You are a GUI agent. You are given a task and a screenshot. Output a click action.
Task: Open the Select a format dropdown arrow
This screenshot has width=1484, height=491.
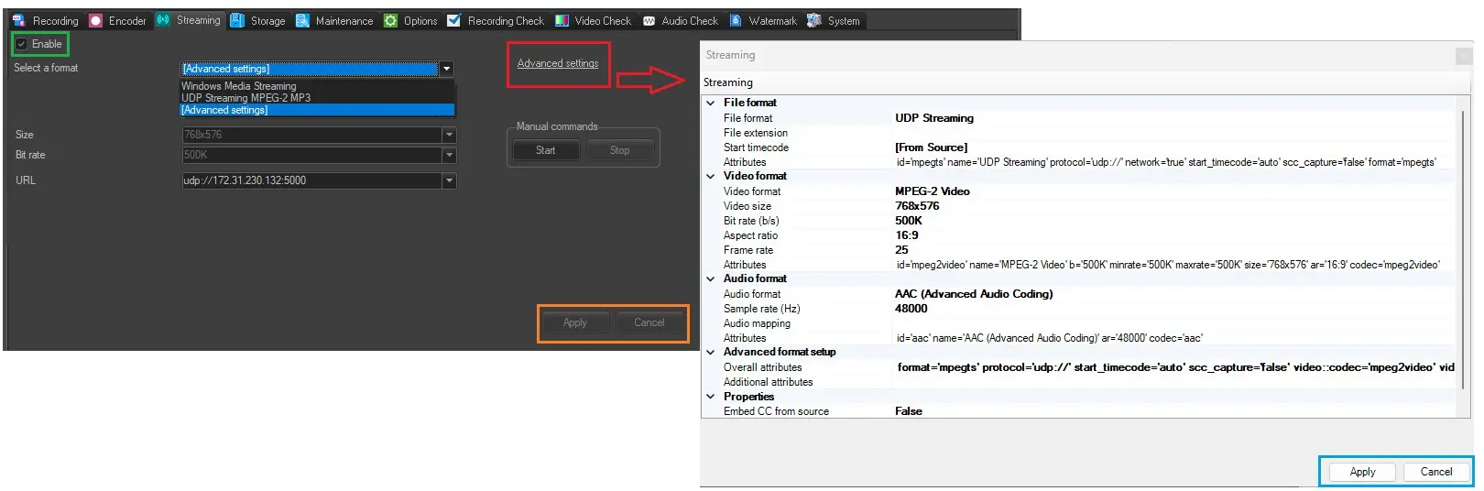(447, 69)
